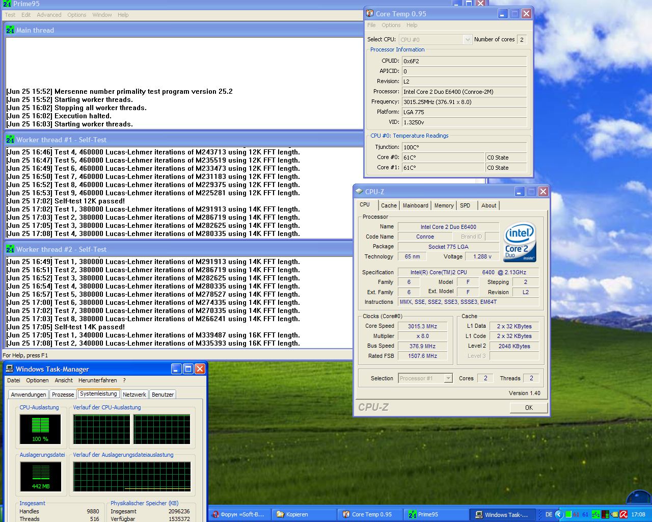
Task: Click the Prime95 taskbar button
Action: 437,514
